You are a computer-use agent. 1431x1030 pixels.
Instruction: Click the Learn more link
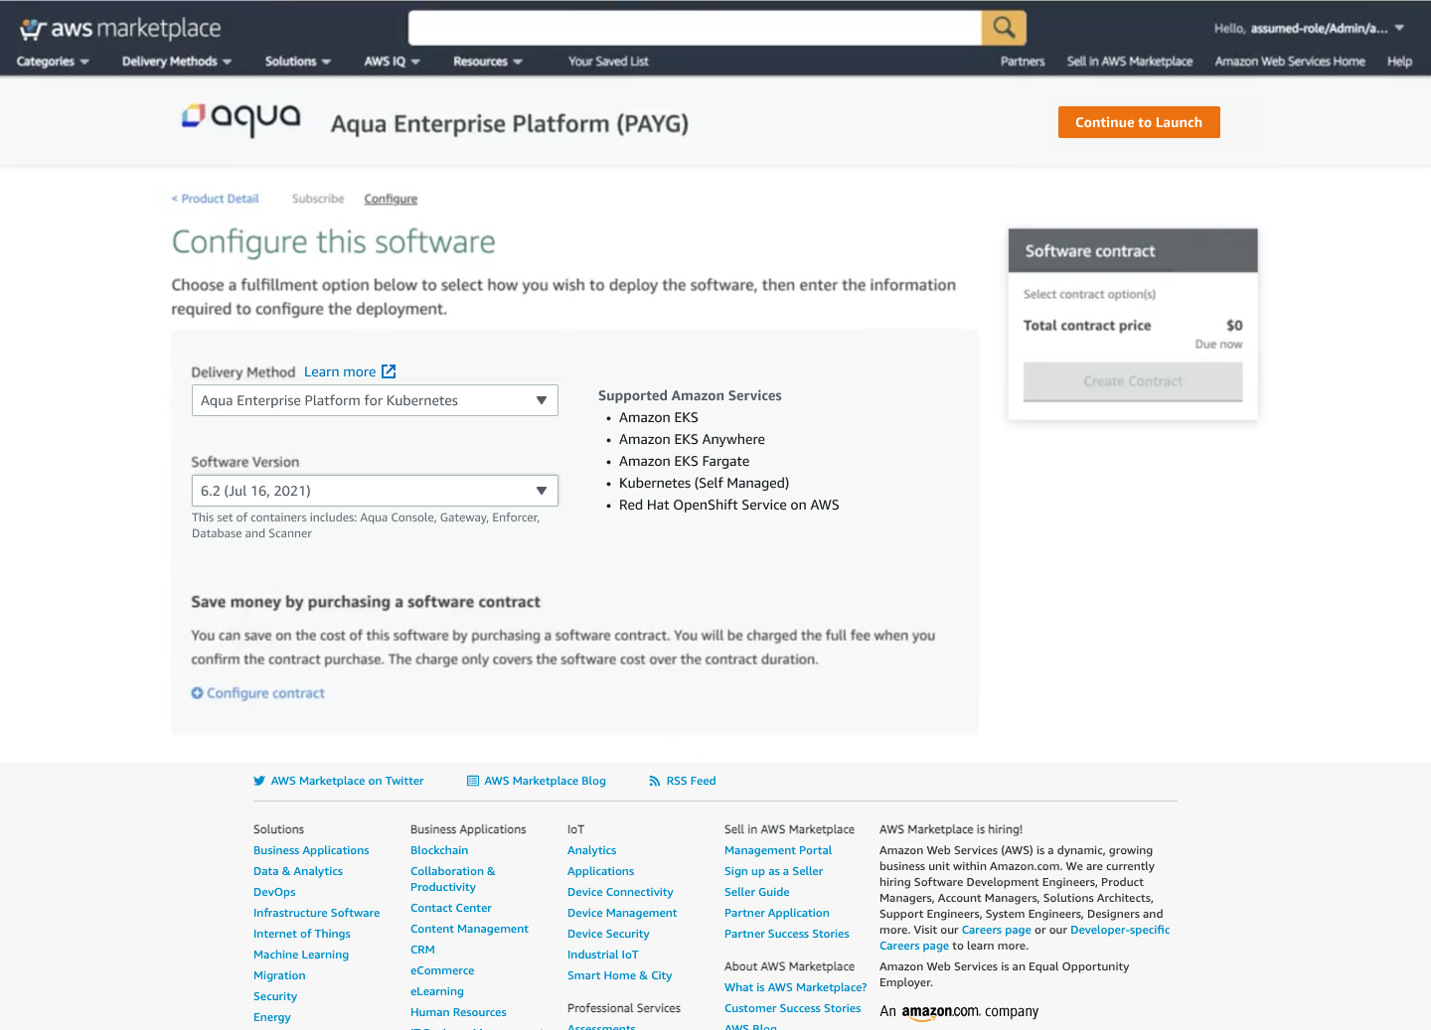[340, 371]
